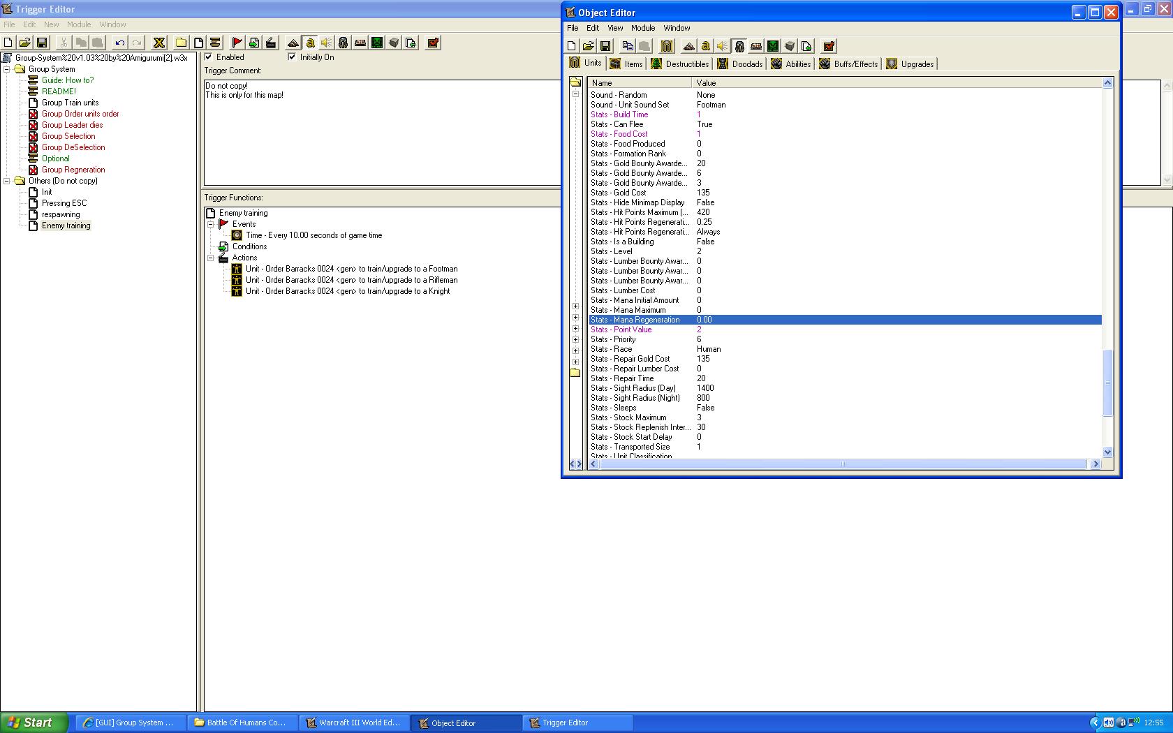Click Save icon in Object Editor toolbar
Image resolution: width=1173 pixels, height=733 pixels.
pos(605,46)
